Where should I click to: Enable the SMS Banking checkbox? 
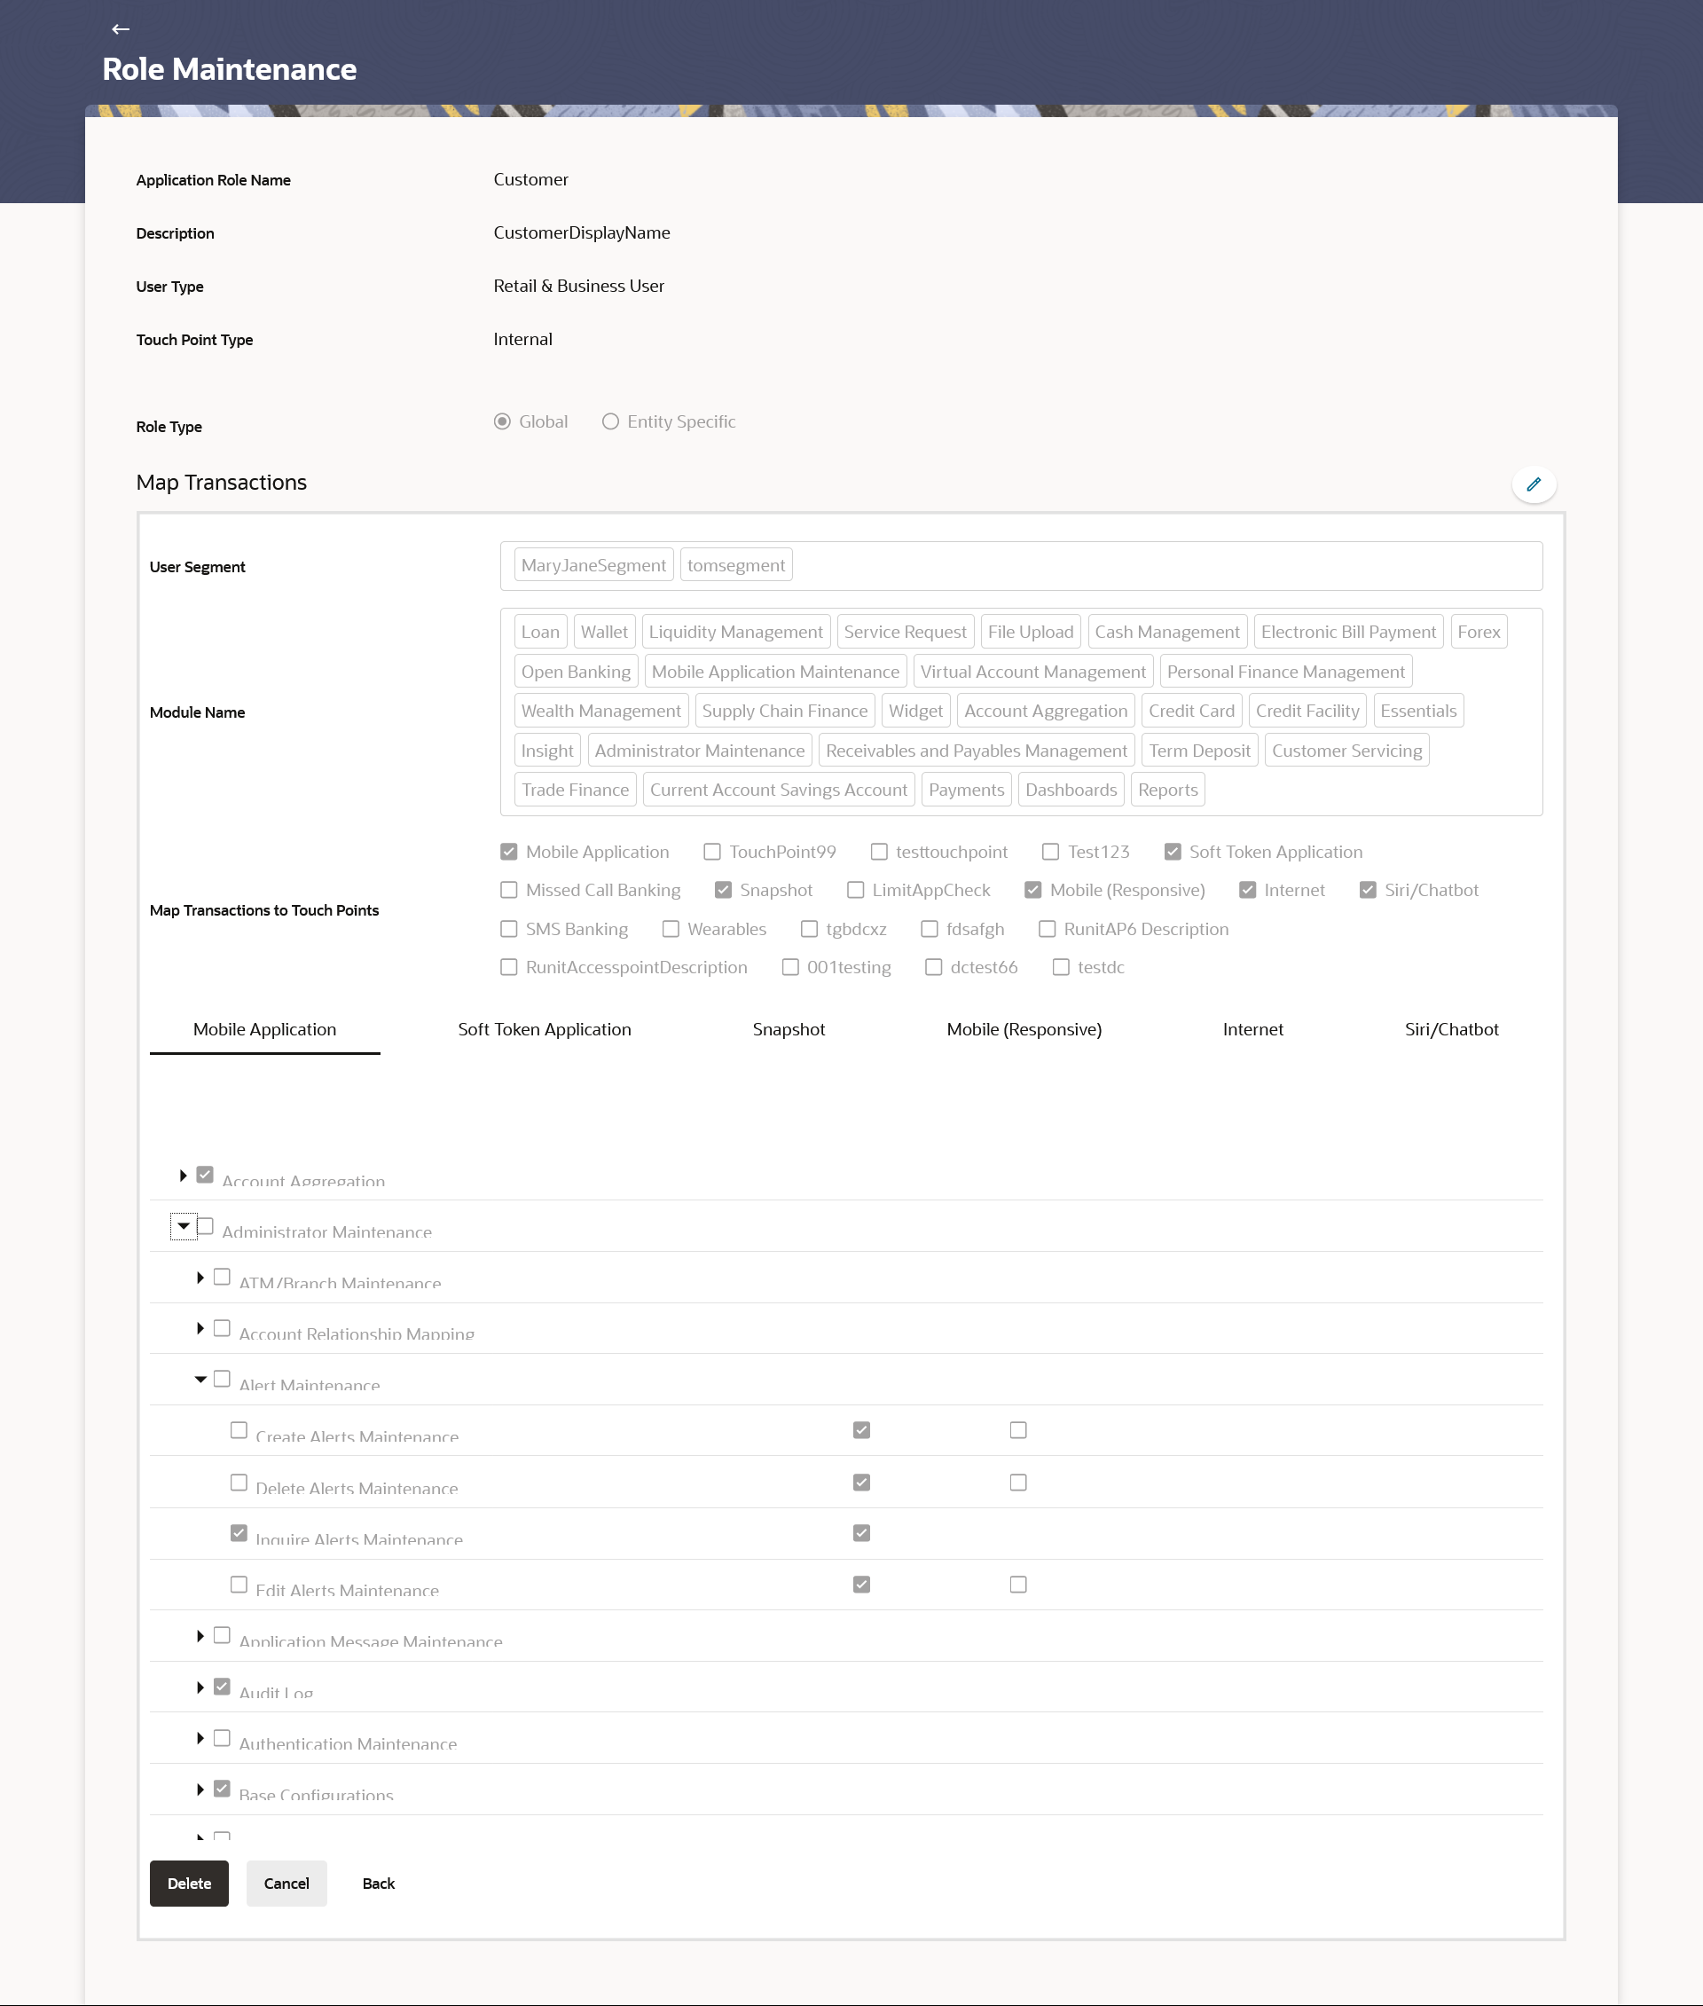[x=509, y=929]
